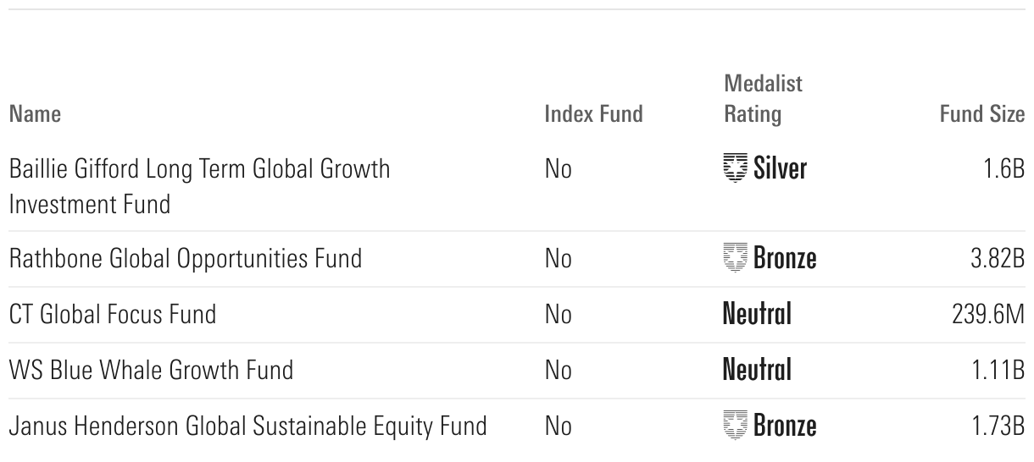
Task: Click the Neutral rating for WS Blue Whale
Action: pos(757,370)
